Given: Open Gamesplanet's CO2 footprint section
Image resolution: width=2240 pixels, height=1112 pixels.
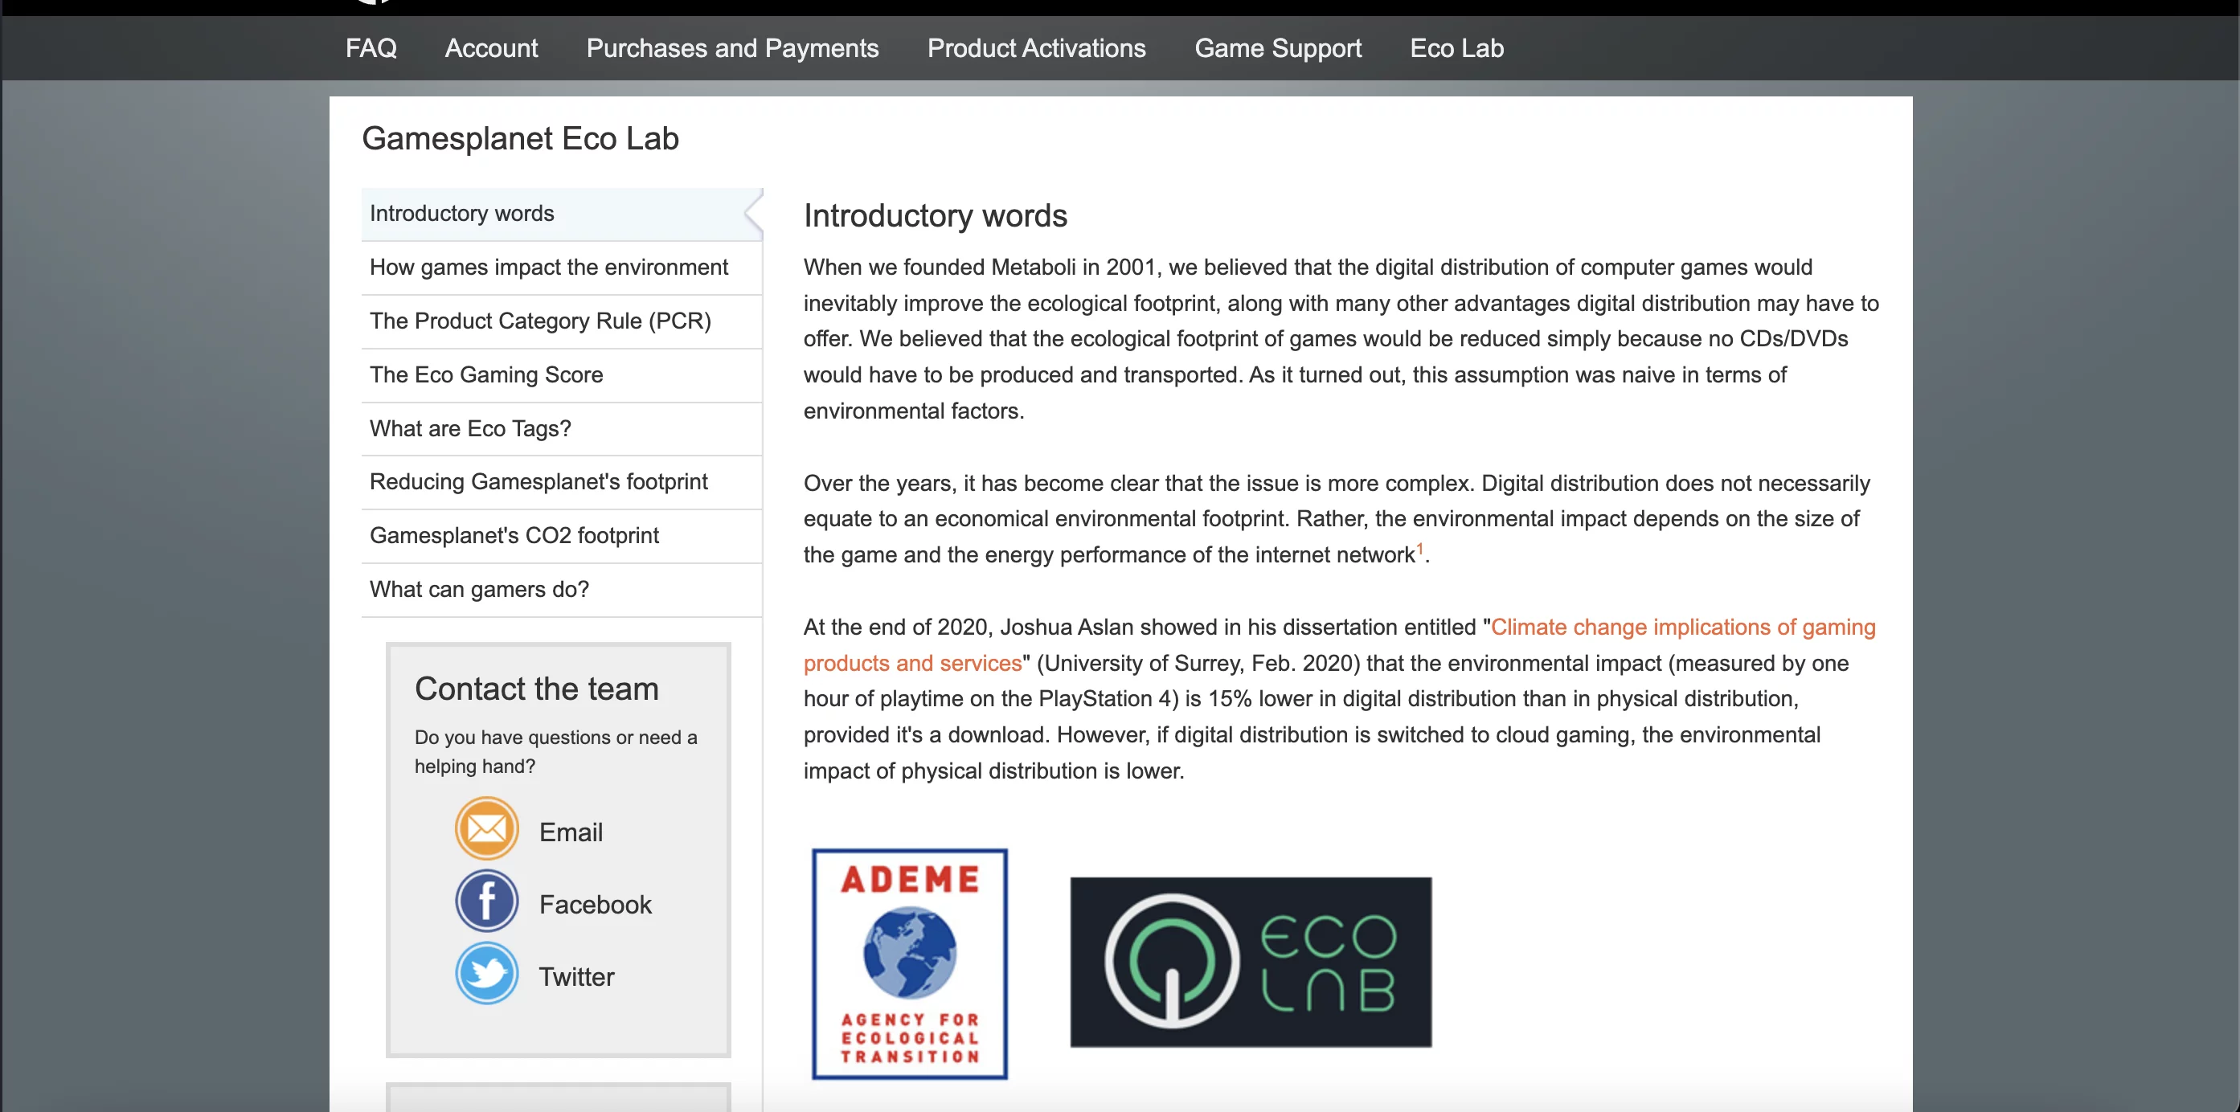Looking at the screenshot, I should pyautogui.click(x=514, y=536).
